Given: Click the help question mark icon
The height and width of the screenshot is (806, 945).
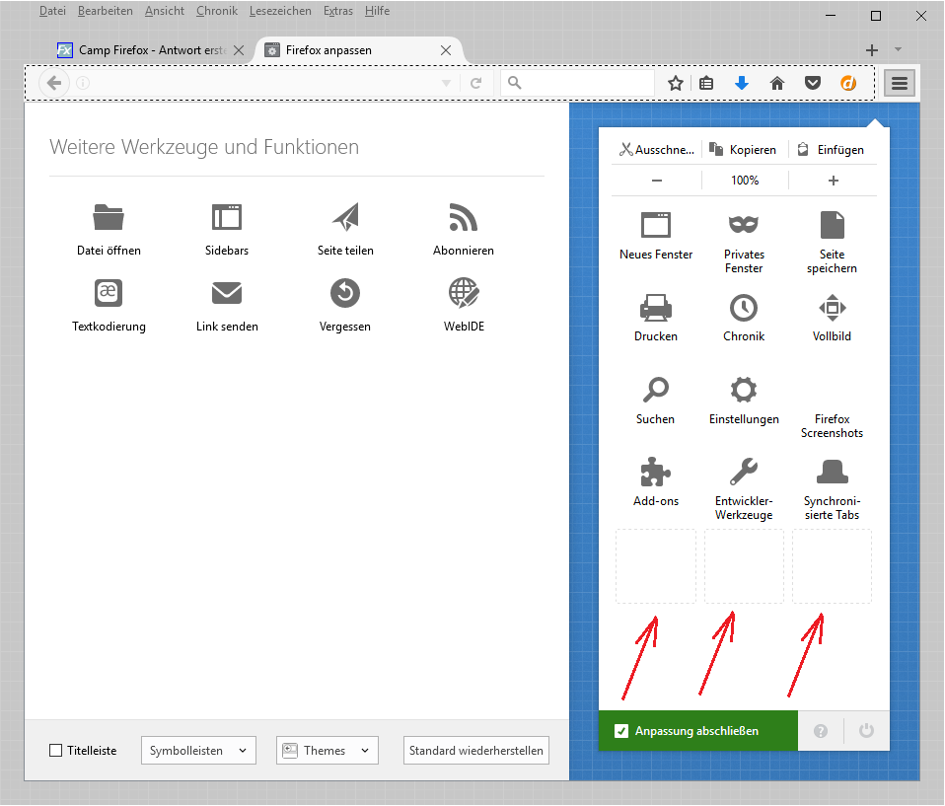Looking at the screenshot, I should 821,731.
